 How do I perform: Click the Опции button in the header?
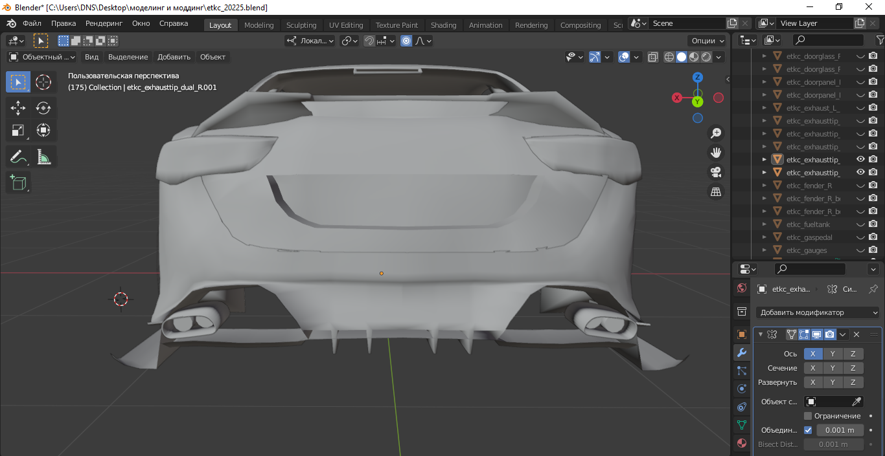pyautogui.click(x=707, y=41)
